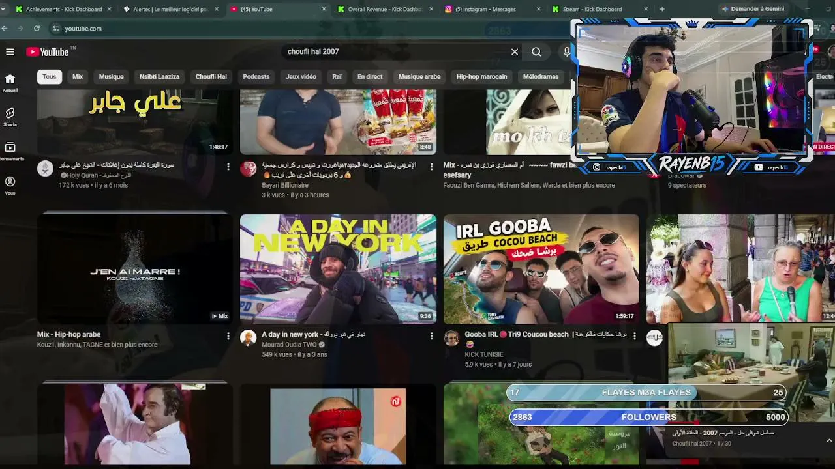Open the J'EN AI MARRE mix thumbnail
This screenshot has height=469, width=835.
click(x=135, y=269)
